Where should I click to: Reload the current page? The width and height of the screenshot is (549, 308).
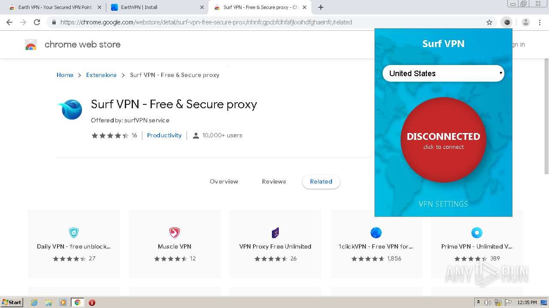tap(37, 22)
